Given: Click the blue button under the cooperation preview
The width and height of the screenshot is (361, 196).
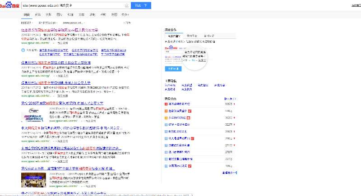Looking at the screenshot, I should 173,68.
